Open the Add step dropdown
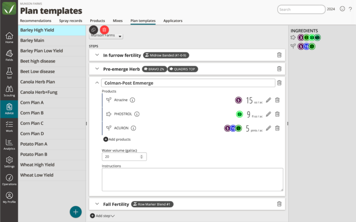 coord(102,216)
